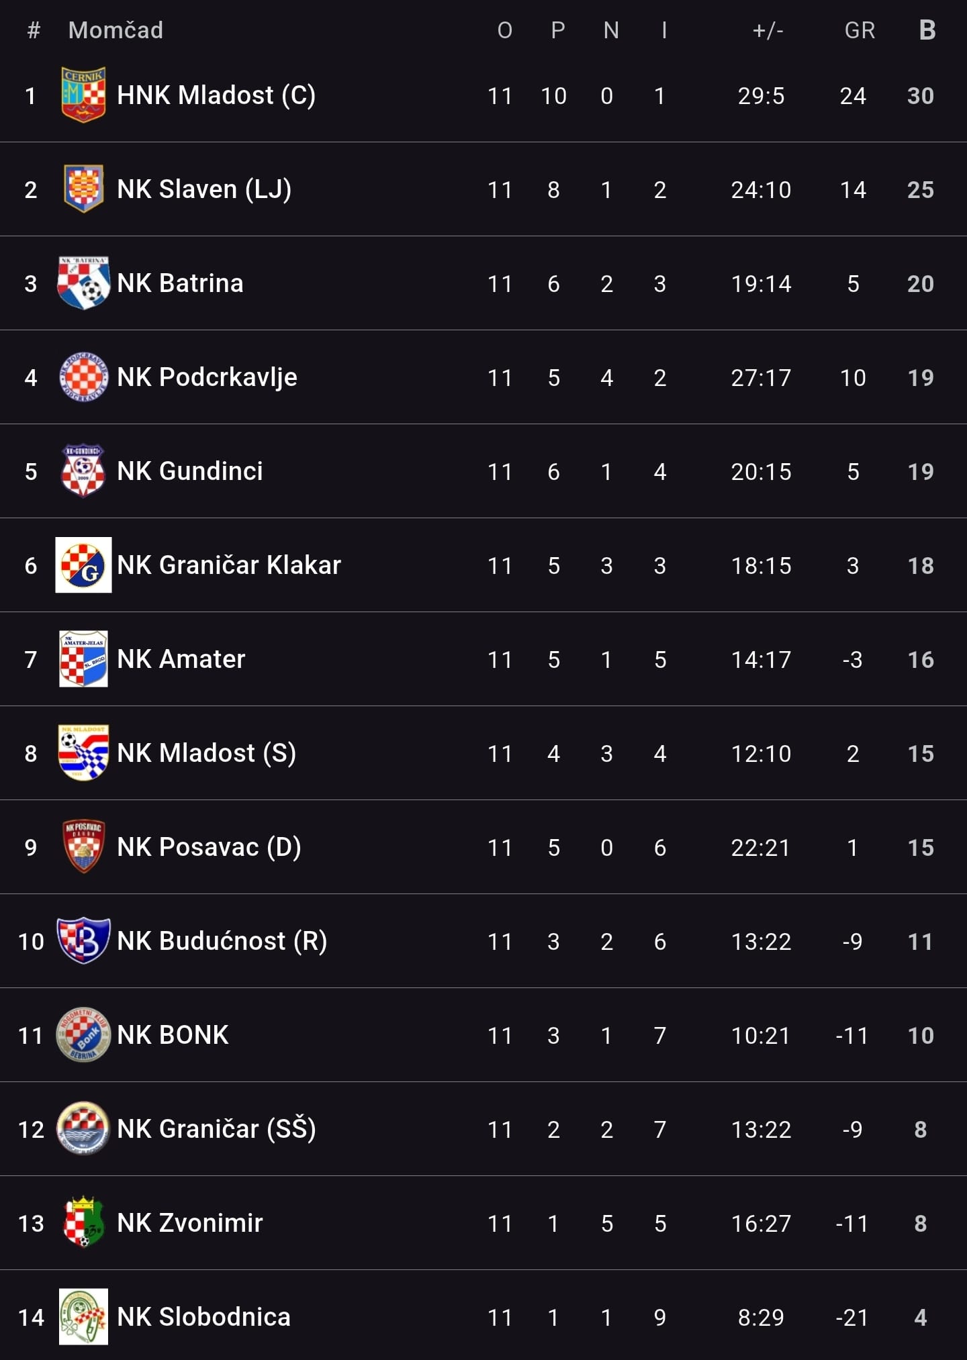This screenshot has width=967, height=1360.
Task: Tap the NK Slaven (LJ) crest icon
Action: click(83, 189)
